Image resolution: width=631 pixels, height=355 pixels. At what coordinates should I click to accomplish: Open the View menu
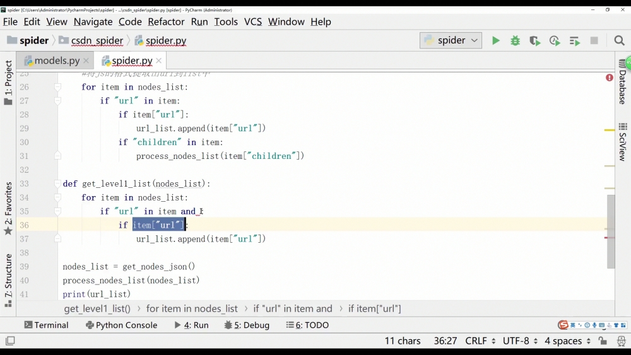pyautogui.click(x=57, y=21)
